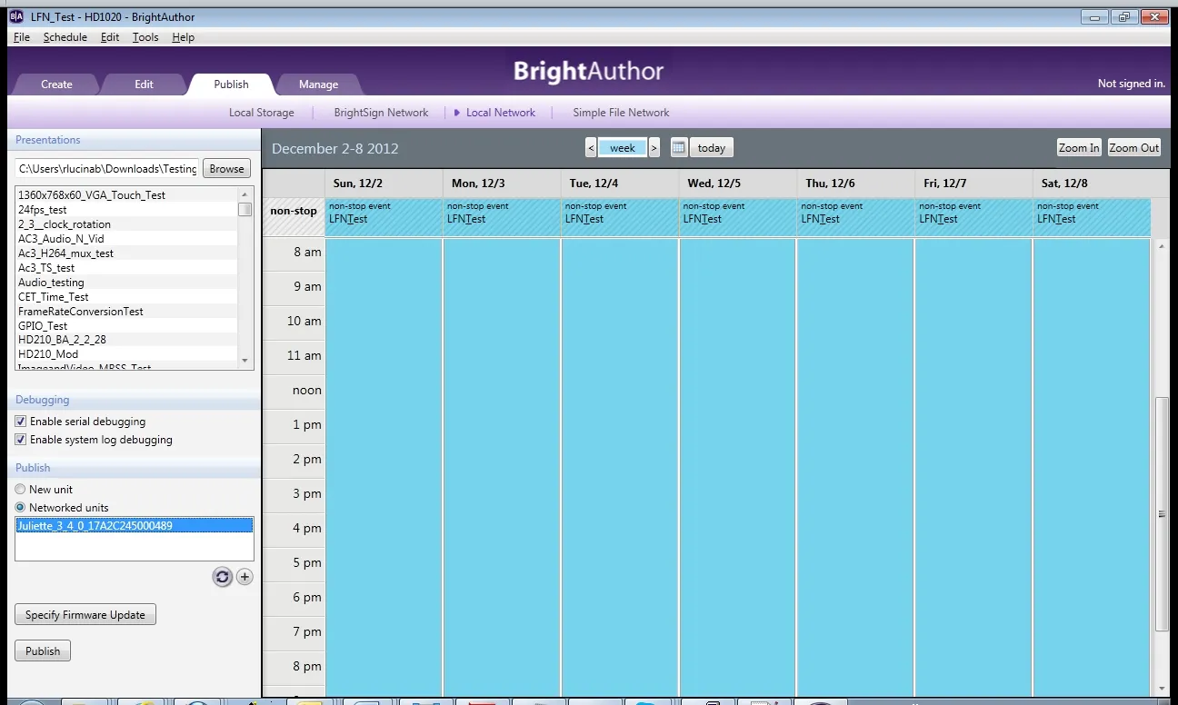1178x705 pixels.
Task: Click the Zoom Out button
Action: pos(1134,148)
